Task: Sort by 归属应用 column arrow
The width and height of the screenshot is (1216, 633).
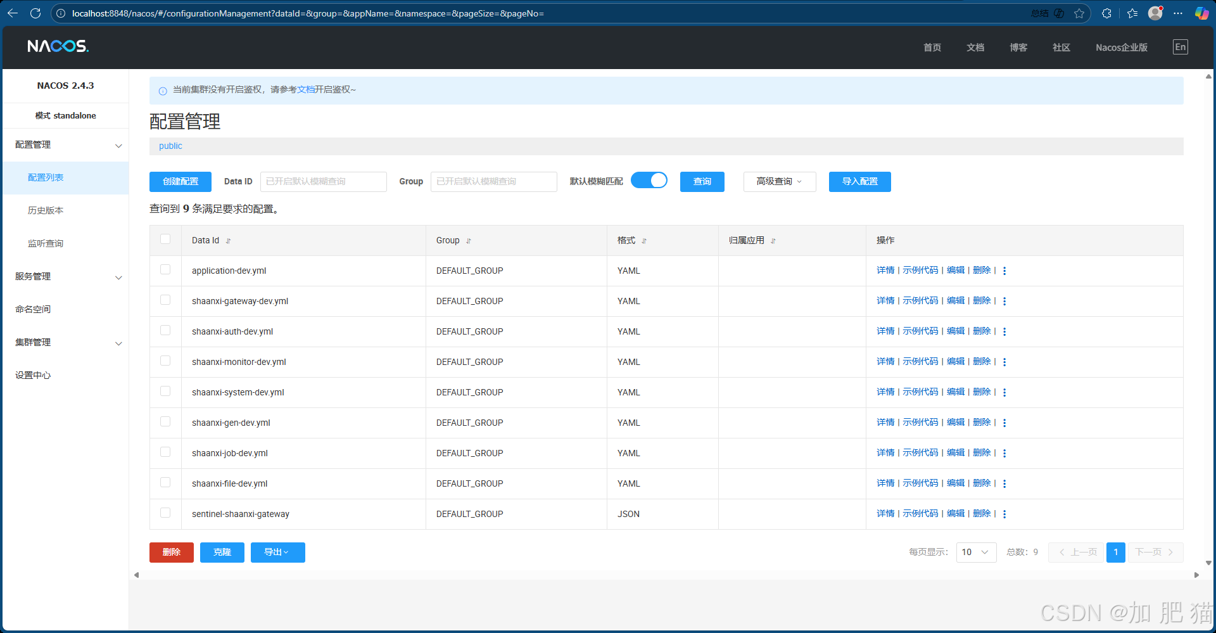Action: tap(773, 241)
